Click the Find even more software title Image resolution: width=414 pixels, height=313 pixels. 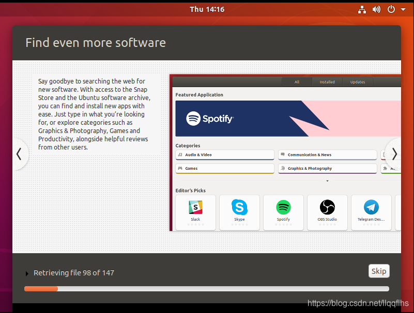click(96, 43)
